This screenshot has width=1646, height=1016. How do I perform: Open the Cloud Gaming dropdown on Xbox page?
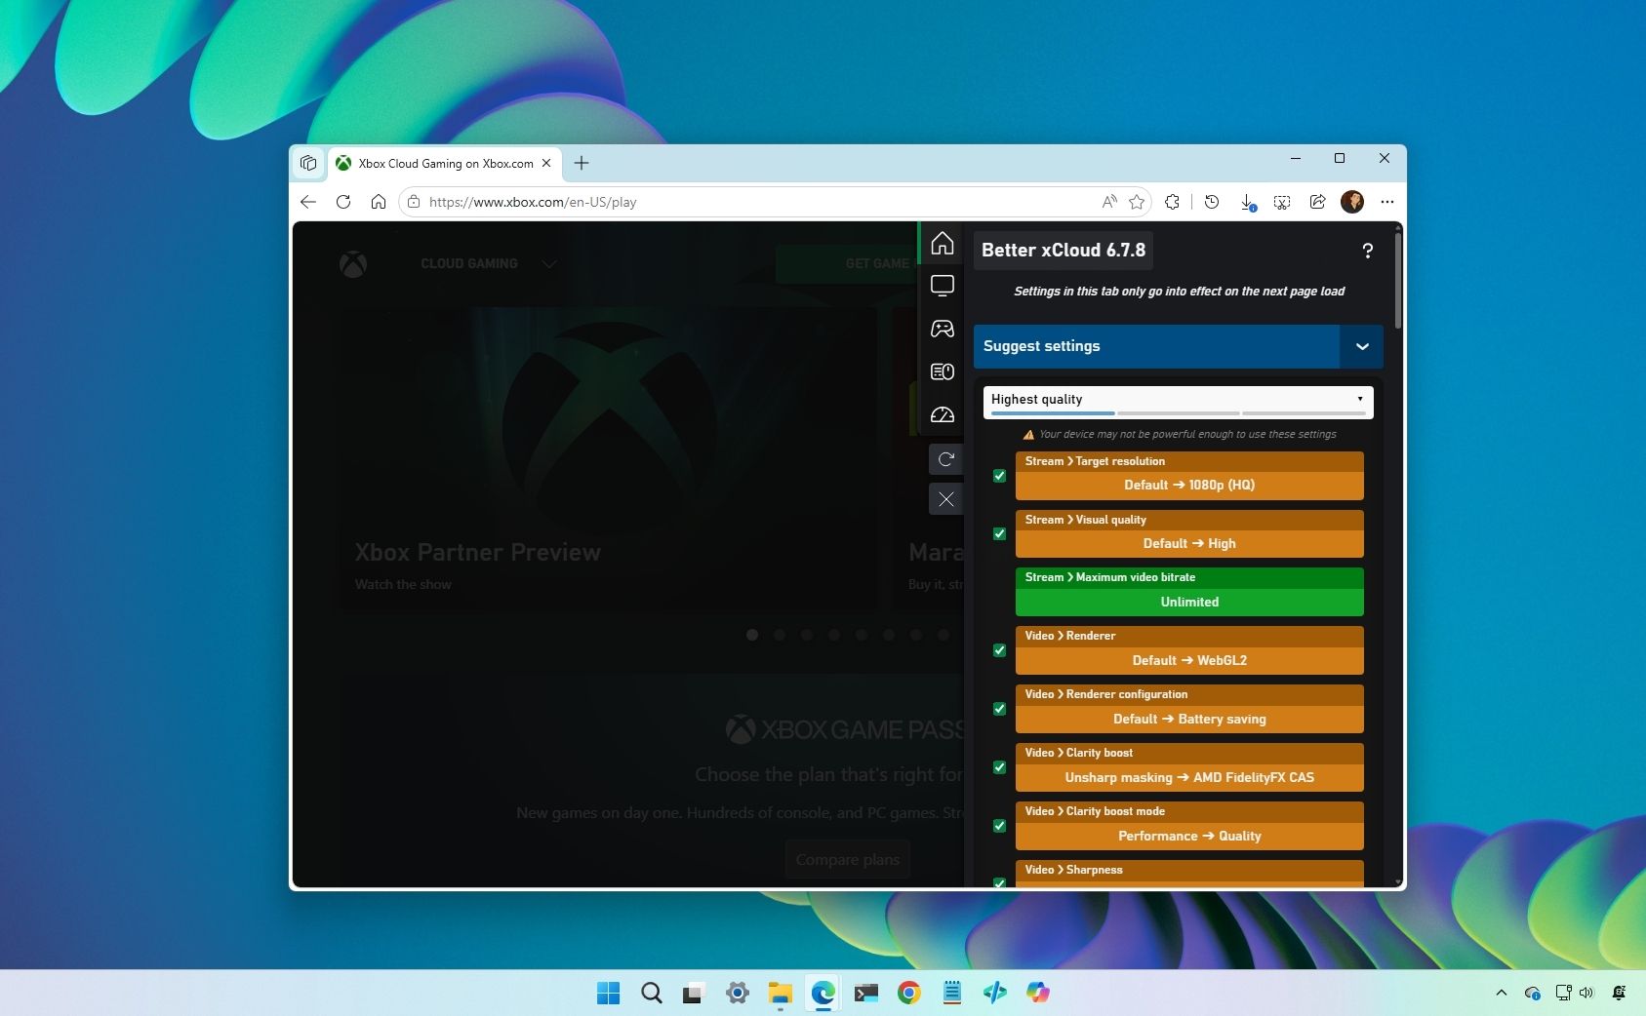coord(488,263)
